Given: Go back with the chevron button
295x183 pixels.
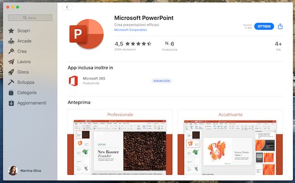Looking at the screenshot, I should point(67,7).
